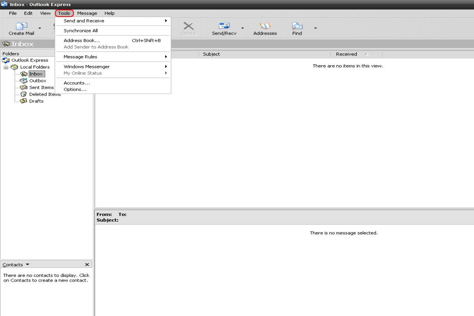474x316 pixels.
Task: Click the Outlook Express tree icon
Action: [6, 60]
